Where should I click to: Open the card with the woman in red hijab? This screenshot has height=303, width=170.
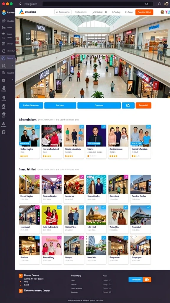51,142
